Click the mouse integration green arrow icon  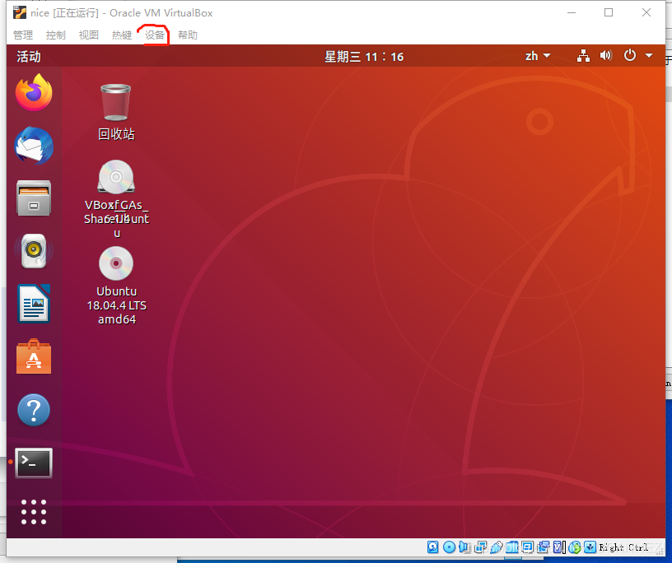tap(575, 547)
